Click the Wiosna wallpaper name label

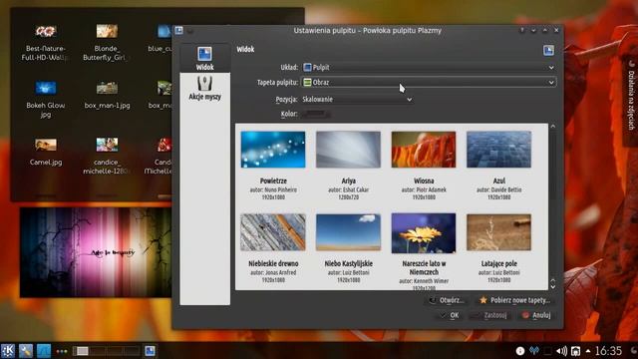(424, 180)
